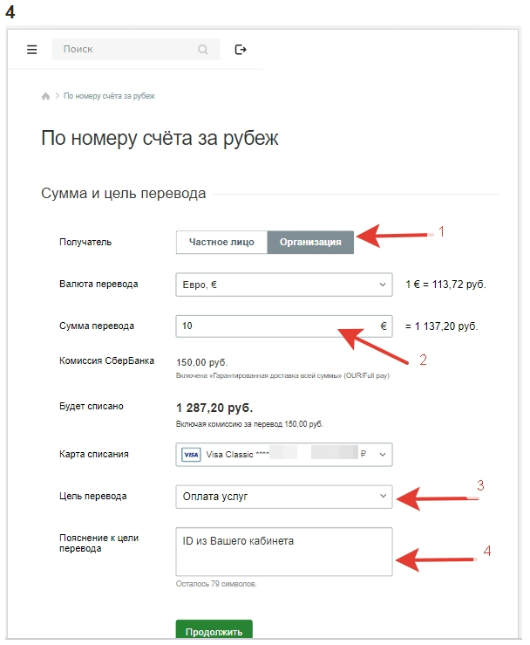Click the 'Пояснение к цели перевода' text area

(283, 552)
